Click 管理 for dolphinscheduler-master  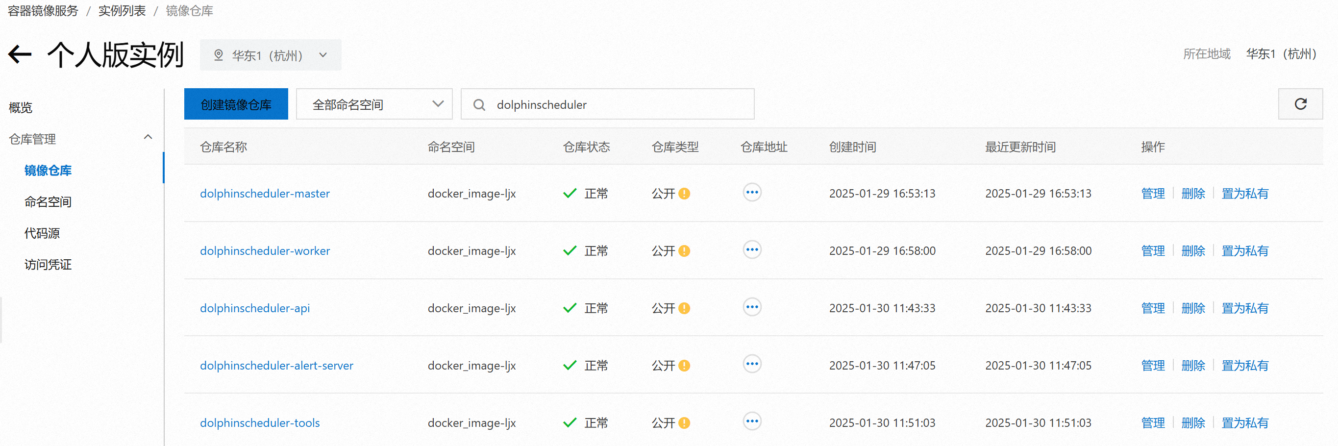point(1153,194)
